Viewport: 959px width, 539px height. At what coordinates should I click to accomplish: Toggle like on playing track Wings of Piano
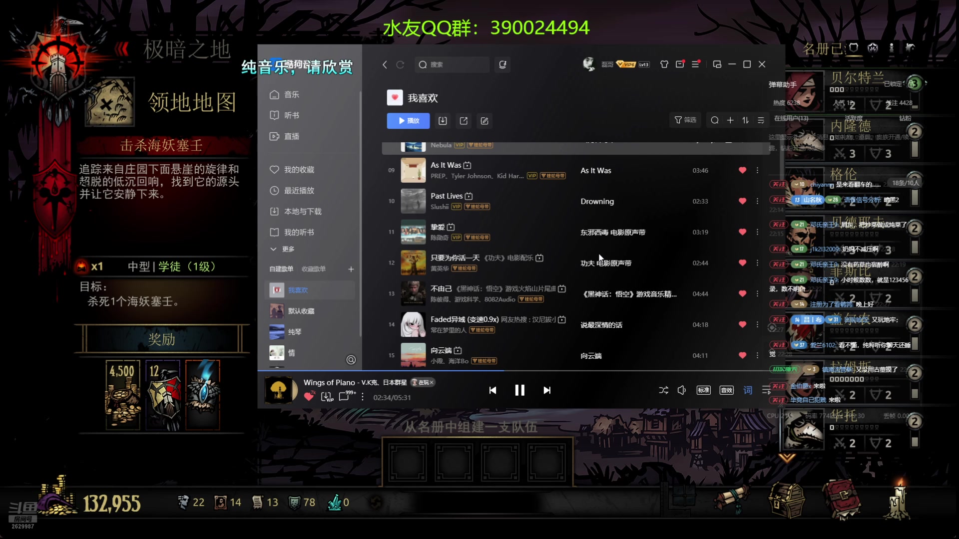point(309,397)
